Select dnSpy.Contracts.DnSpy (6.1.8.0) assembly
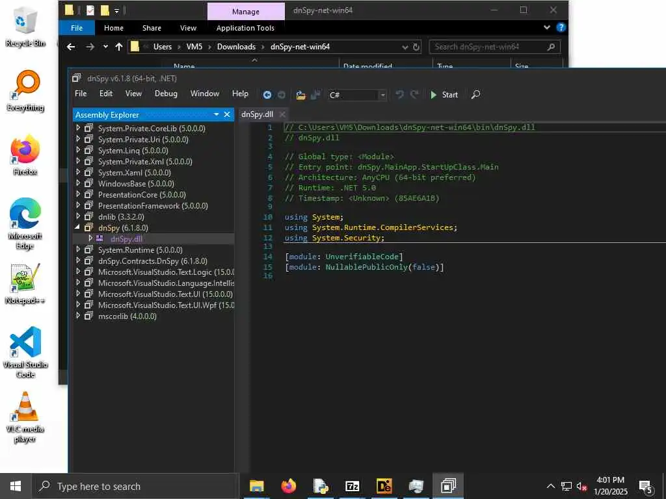 (x=152, y=261)
